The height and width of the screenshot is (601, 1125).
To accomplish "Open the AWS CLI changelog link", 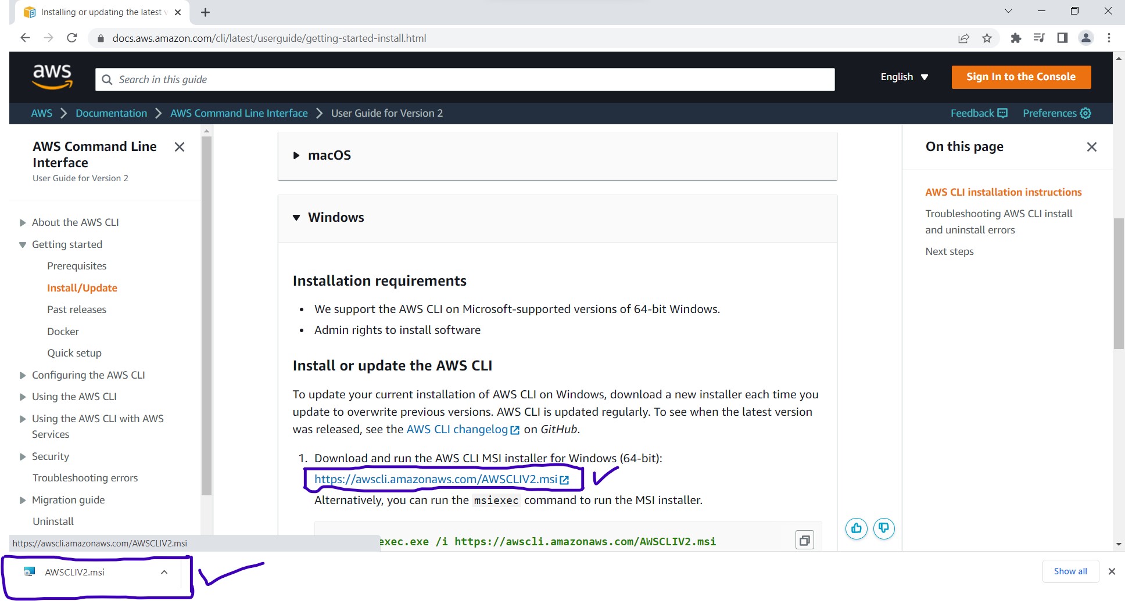I will (457, 429).
